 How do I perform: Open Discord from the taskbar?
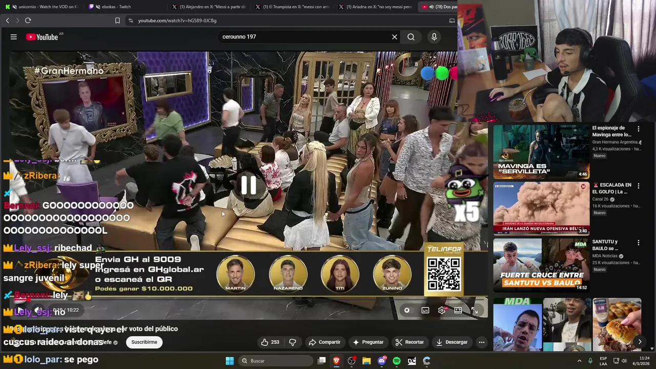point(381,361)
